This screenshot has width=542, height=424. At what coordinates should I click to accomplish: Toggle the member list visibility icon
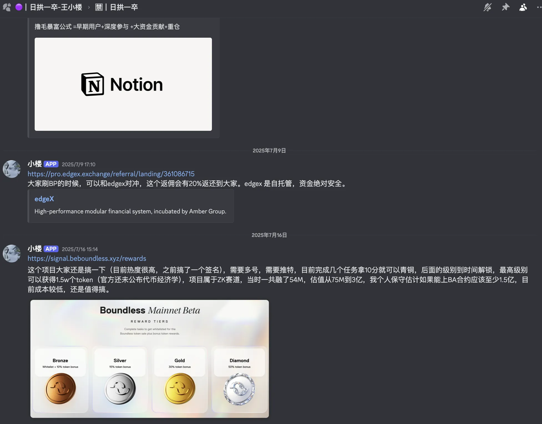click(x=523, y=7)
